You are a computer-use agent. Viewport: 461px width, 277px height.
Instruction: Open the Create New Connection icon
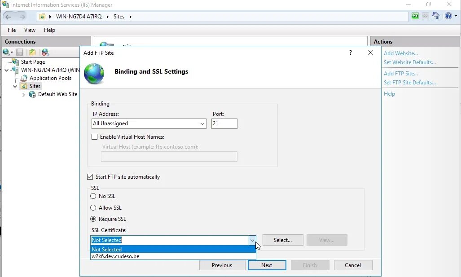[6, 52]
